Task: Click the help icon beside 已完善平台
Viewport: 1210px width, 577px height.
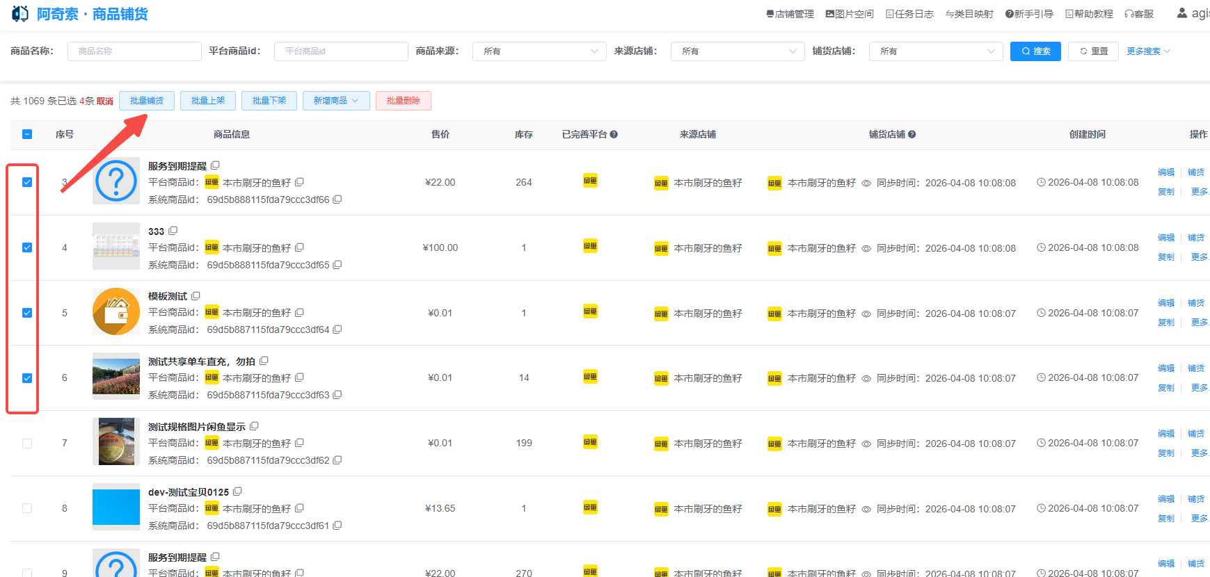Action: click(614, 134)
